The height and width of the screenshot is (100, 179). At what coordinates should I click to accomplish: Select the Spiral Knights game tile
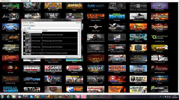point(11,89)
